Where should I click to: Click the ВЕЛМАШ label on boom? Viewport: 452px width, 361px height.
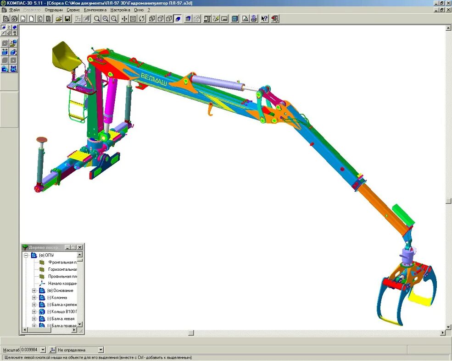click(154, 80)
